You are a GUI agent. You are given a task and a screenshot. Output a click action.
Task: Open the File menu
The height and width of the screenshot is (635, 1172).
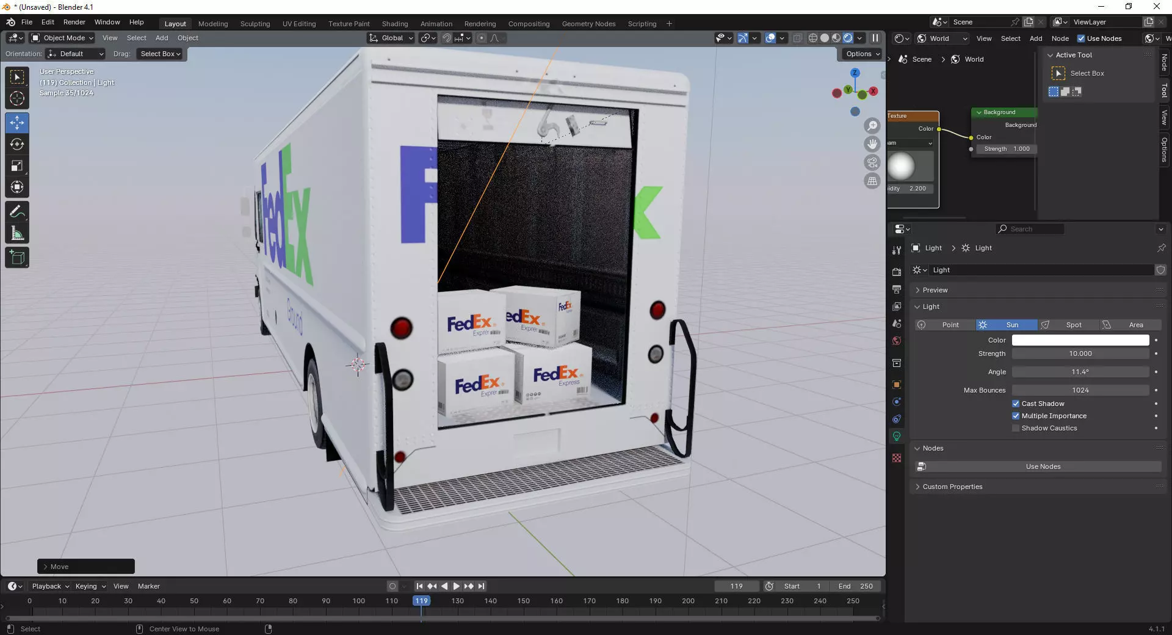click(x=27, y=22)
